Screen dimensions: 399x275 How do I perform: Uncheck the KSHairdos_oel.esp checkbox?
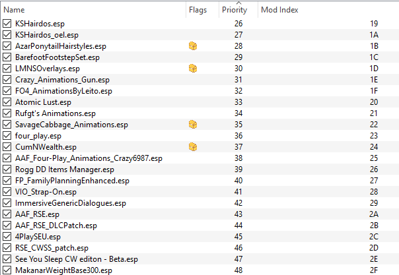click(x=7, y=35)
